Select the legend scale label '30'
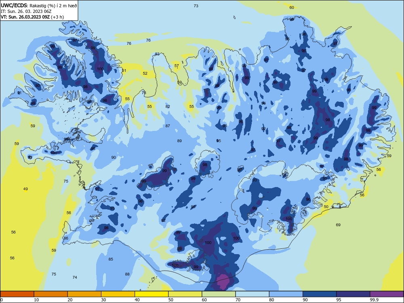404x303 pixels. [103, 300]
